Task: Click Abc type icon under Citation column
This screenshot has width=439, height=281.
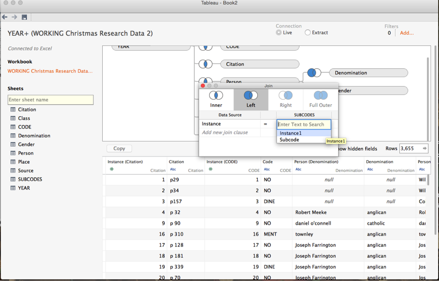Action: pyautogui.click(x=173, y=169)
